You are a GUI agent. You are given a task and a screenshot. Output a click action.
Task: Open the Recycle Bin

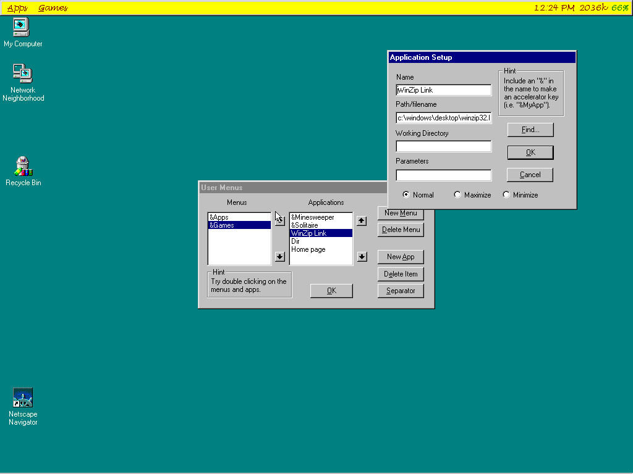click(x=23, y=167)
